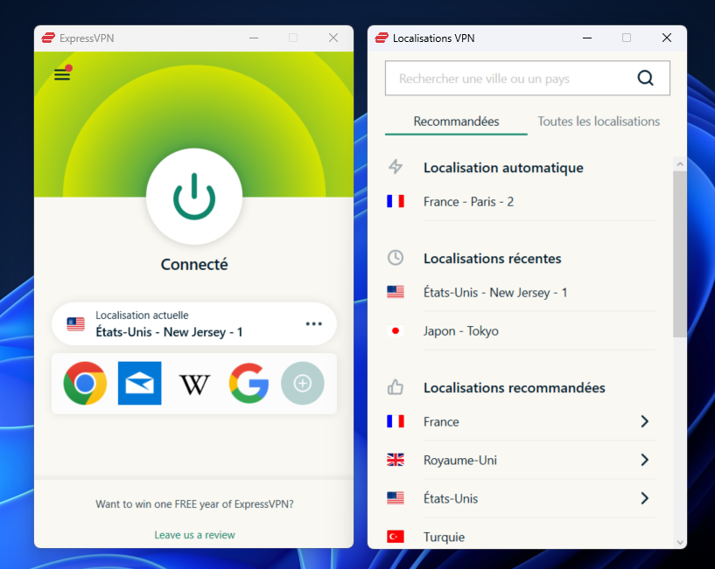Open the mail shortcut icon
Viewport: 715px width, 569px height.
pos(139,383)
